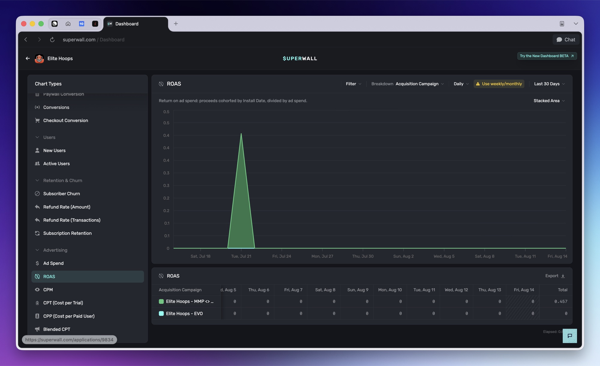This screenshot has height=366, width=600.
Task: Click Try the New Dashboard BETA
Action: click(547, 56)
